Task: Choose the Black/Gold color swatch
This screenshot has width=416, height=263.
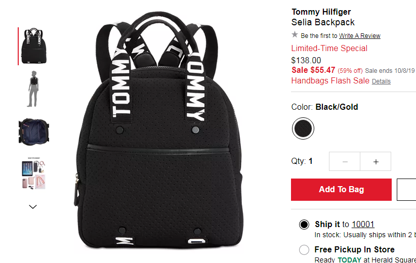Action: tap(303, 128)
